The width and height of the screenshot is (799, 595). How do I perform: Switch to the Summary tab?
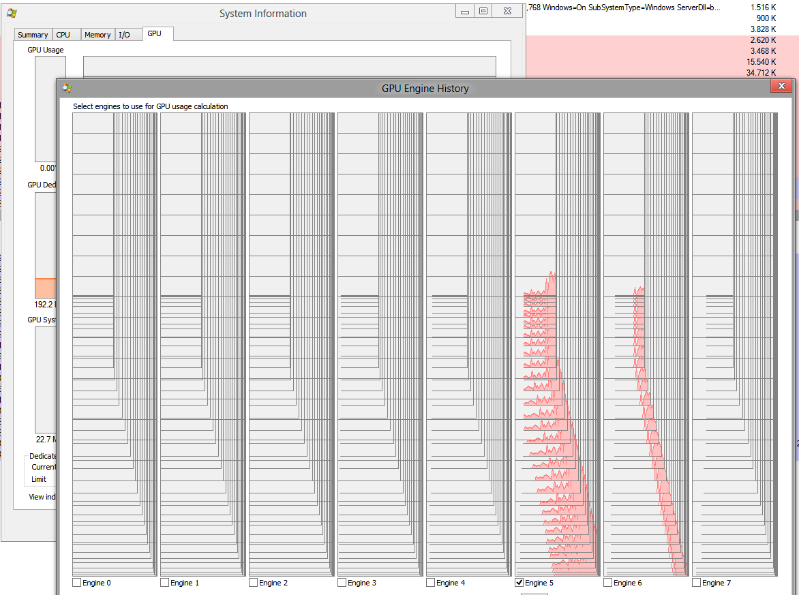pos(32,34)
